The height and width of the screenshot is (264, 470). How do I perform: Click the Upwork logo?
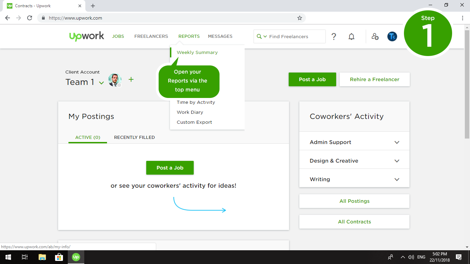(x=86, y=36)
